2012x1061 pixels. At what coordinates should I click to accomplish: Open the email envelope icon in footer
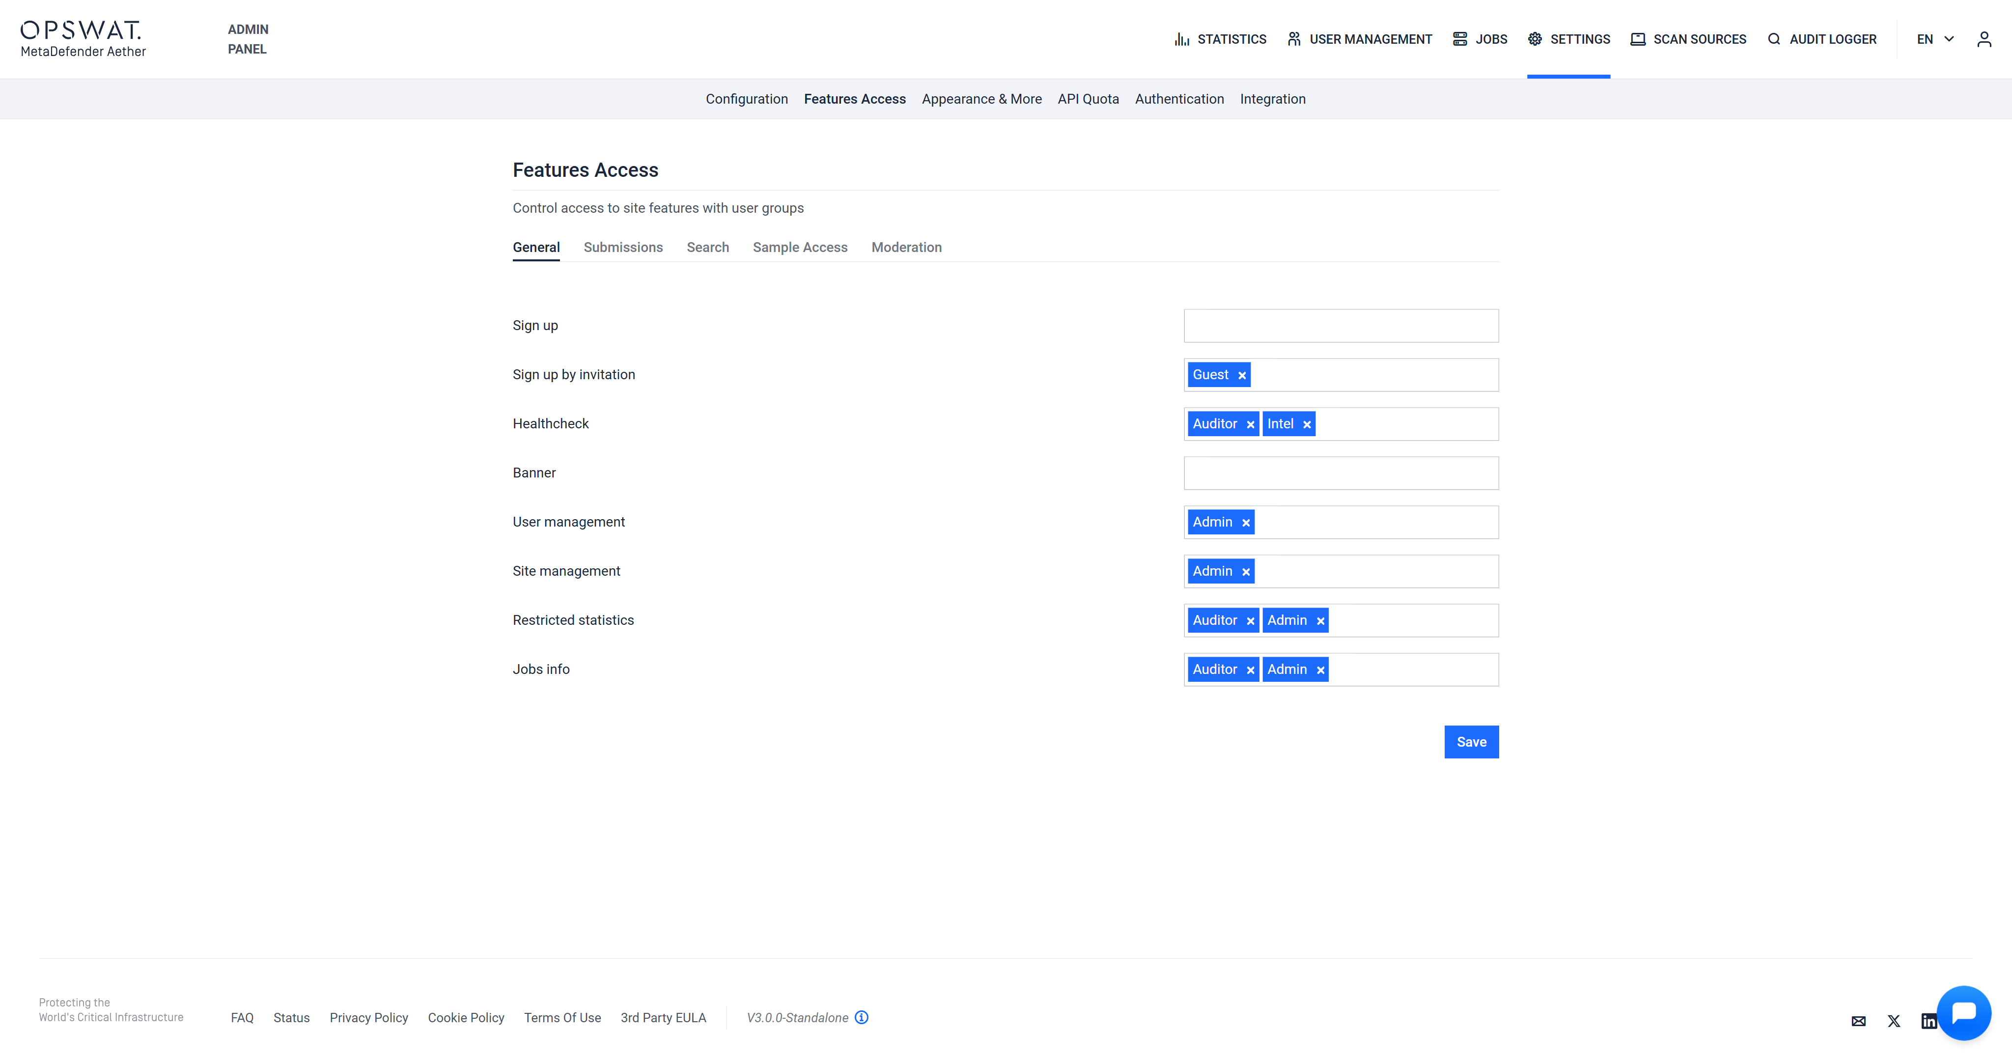tap(1858, 1021)
